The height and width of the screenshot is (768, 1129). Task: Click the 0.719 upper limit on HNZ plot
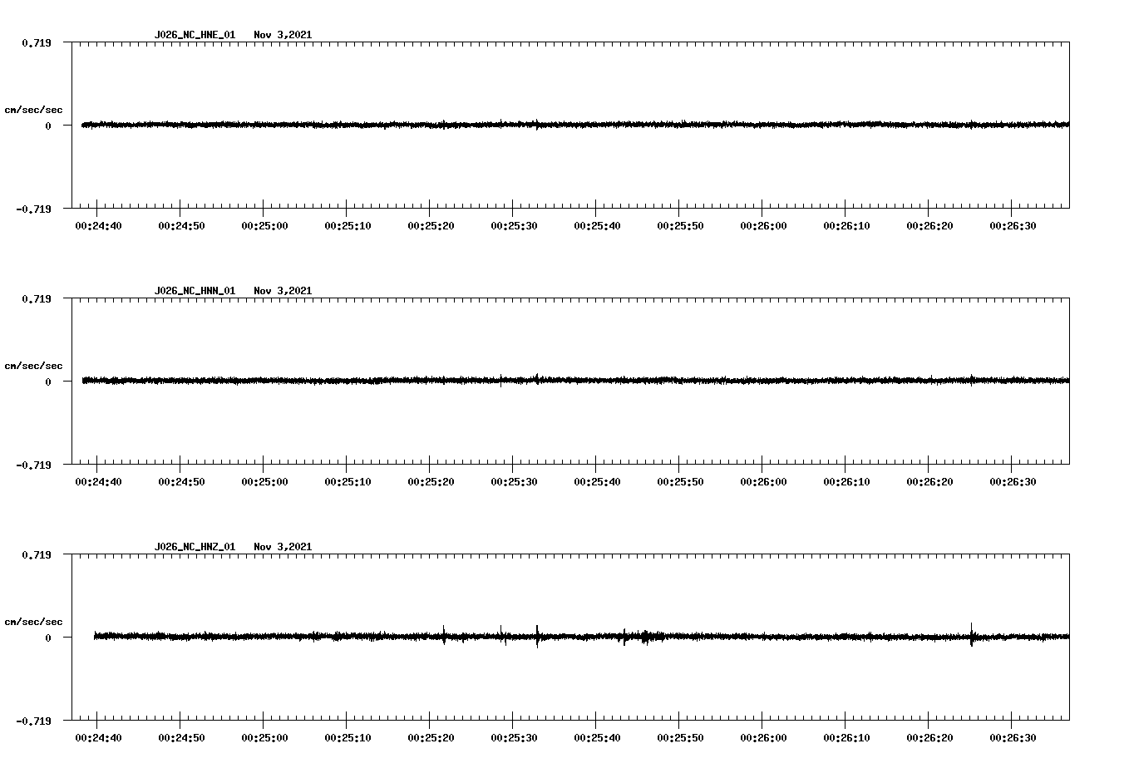click(36, 554)
